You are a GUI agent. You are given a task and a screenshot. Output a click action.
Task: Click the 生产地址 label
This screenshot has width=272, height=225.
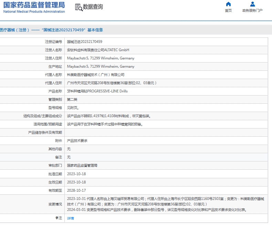55,66
